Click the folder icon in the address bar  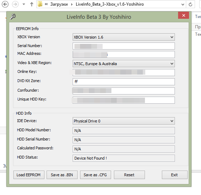(x=40, y=4)
